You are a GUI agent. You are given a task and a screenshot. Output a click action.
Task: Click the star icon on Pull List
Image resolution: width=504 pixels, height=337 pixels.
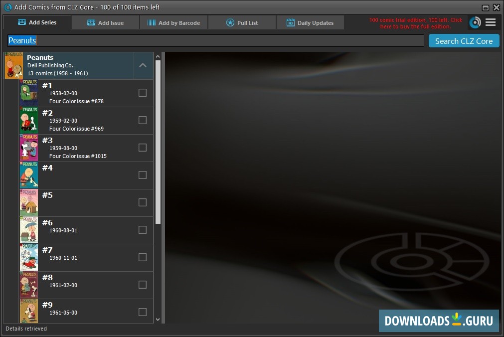coord(230,23)
